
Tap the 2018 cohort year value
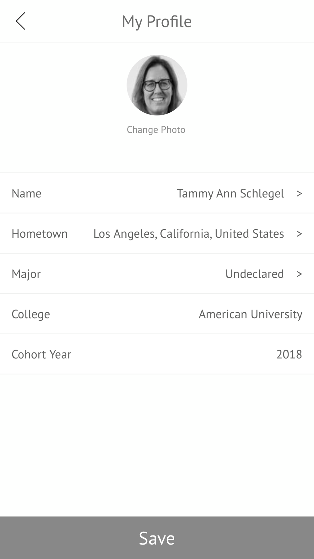[289, 354]
